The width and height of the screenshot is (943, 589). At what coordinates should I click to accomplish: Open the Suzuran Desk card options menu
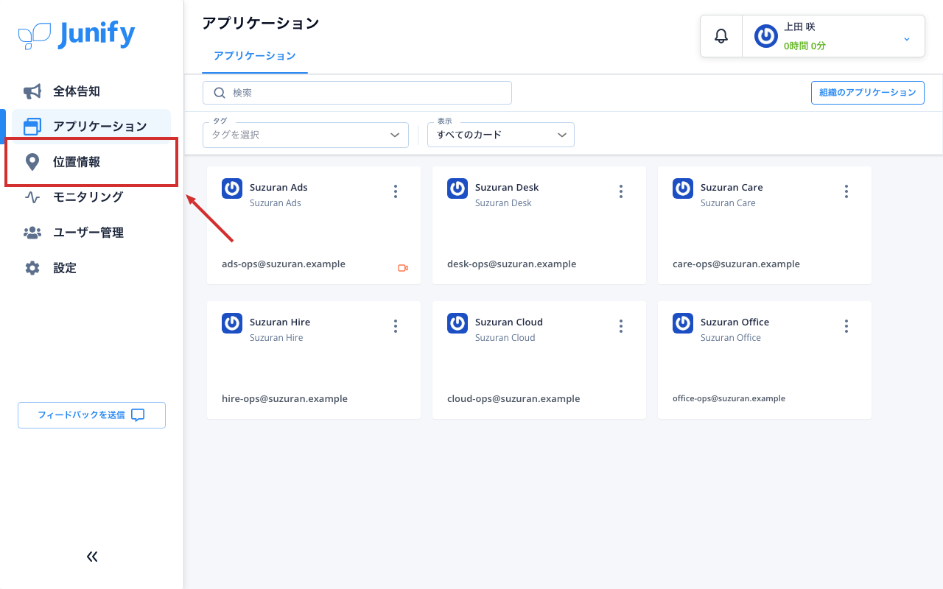coord(621,191)
